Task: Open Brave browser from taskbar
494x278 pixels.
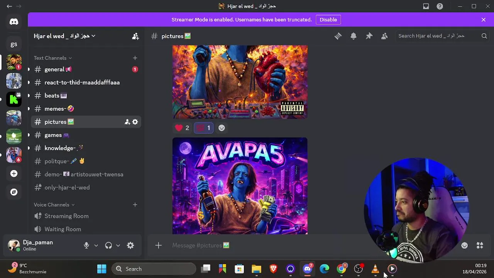Action: [x=273, y=269]
